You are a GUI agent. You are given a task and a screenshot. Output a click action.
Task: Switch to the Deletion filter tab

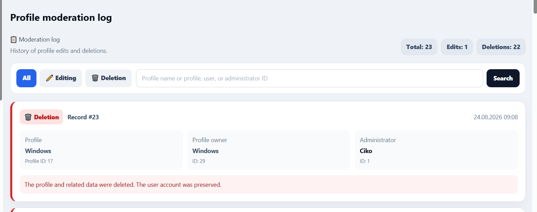108,78
